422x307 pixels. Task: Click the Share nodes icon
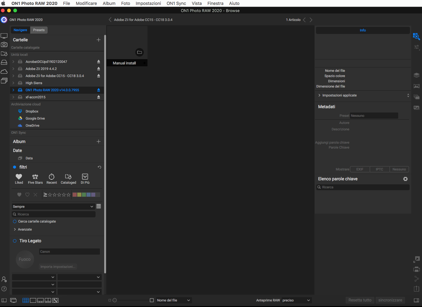click(x=416, y=279)
